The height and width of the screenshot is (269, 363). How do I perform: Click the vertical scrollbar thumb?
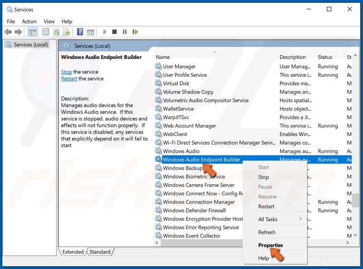pos(356,200)
